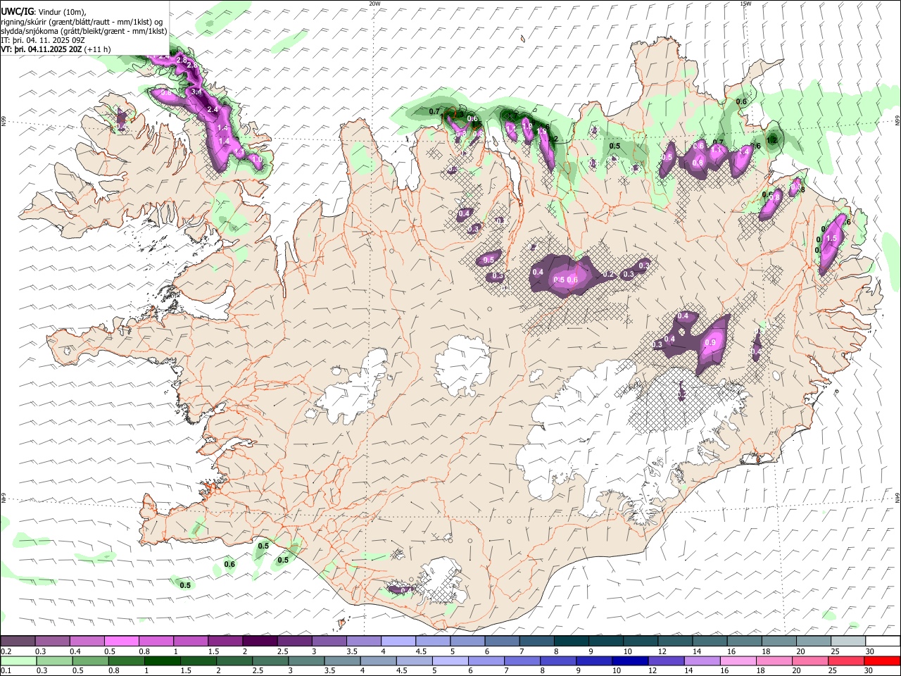Select the bright red swatch after 30 on the lower scale
901x676 pixels.
tap(881, 661)
